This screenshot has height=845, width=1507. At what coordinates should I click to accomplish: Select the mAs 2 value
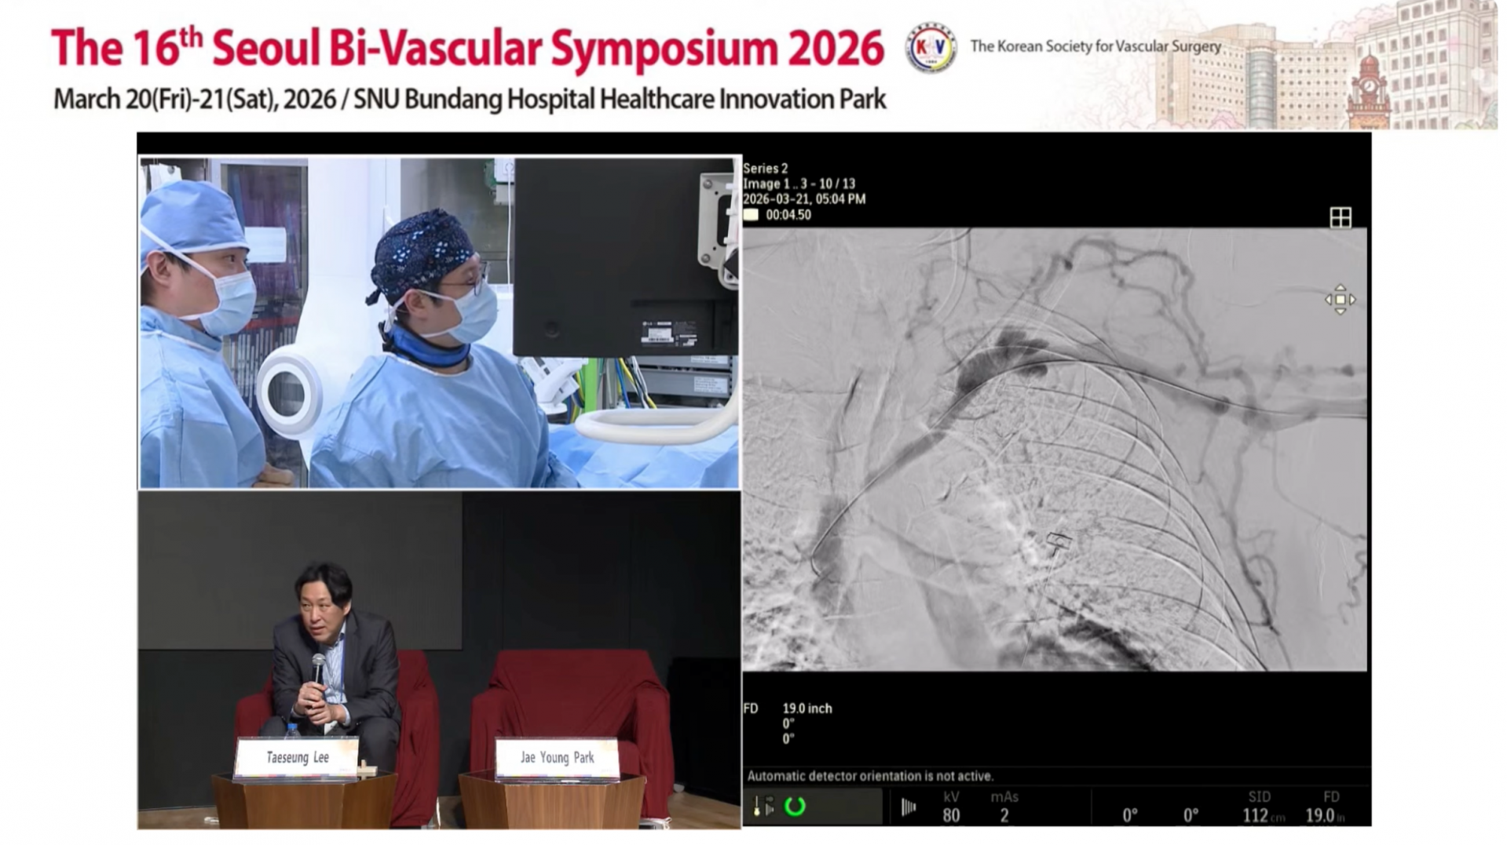pyautogui.click(x=1004, y=807)
